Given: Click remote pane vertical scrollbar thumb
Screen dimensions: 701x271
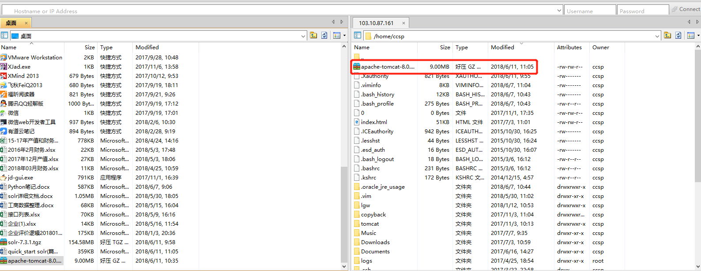Looking at the screenshot, I should click(x=698, y=115).
